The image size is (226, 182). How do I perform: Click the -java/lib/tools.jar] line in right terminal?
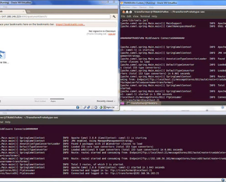coord(134,20)
